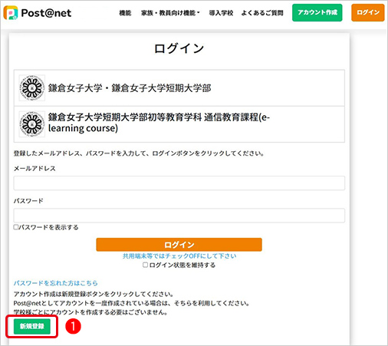Screen dimensions: 388x346
Task: Open the パスワードを忘れた方はこちら link
Action: tap(56, 283)
